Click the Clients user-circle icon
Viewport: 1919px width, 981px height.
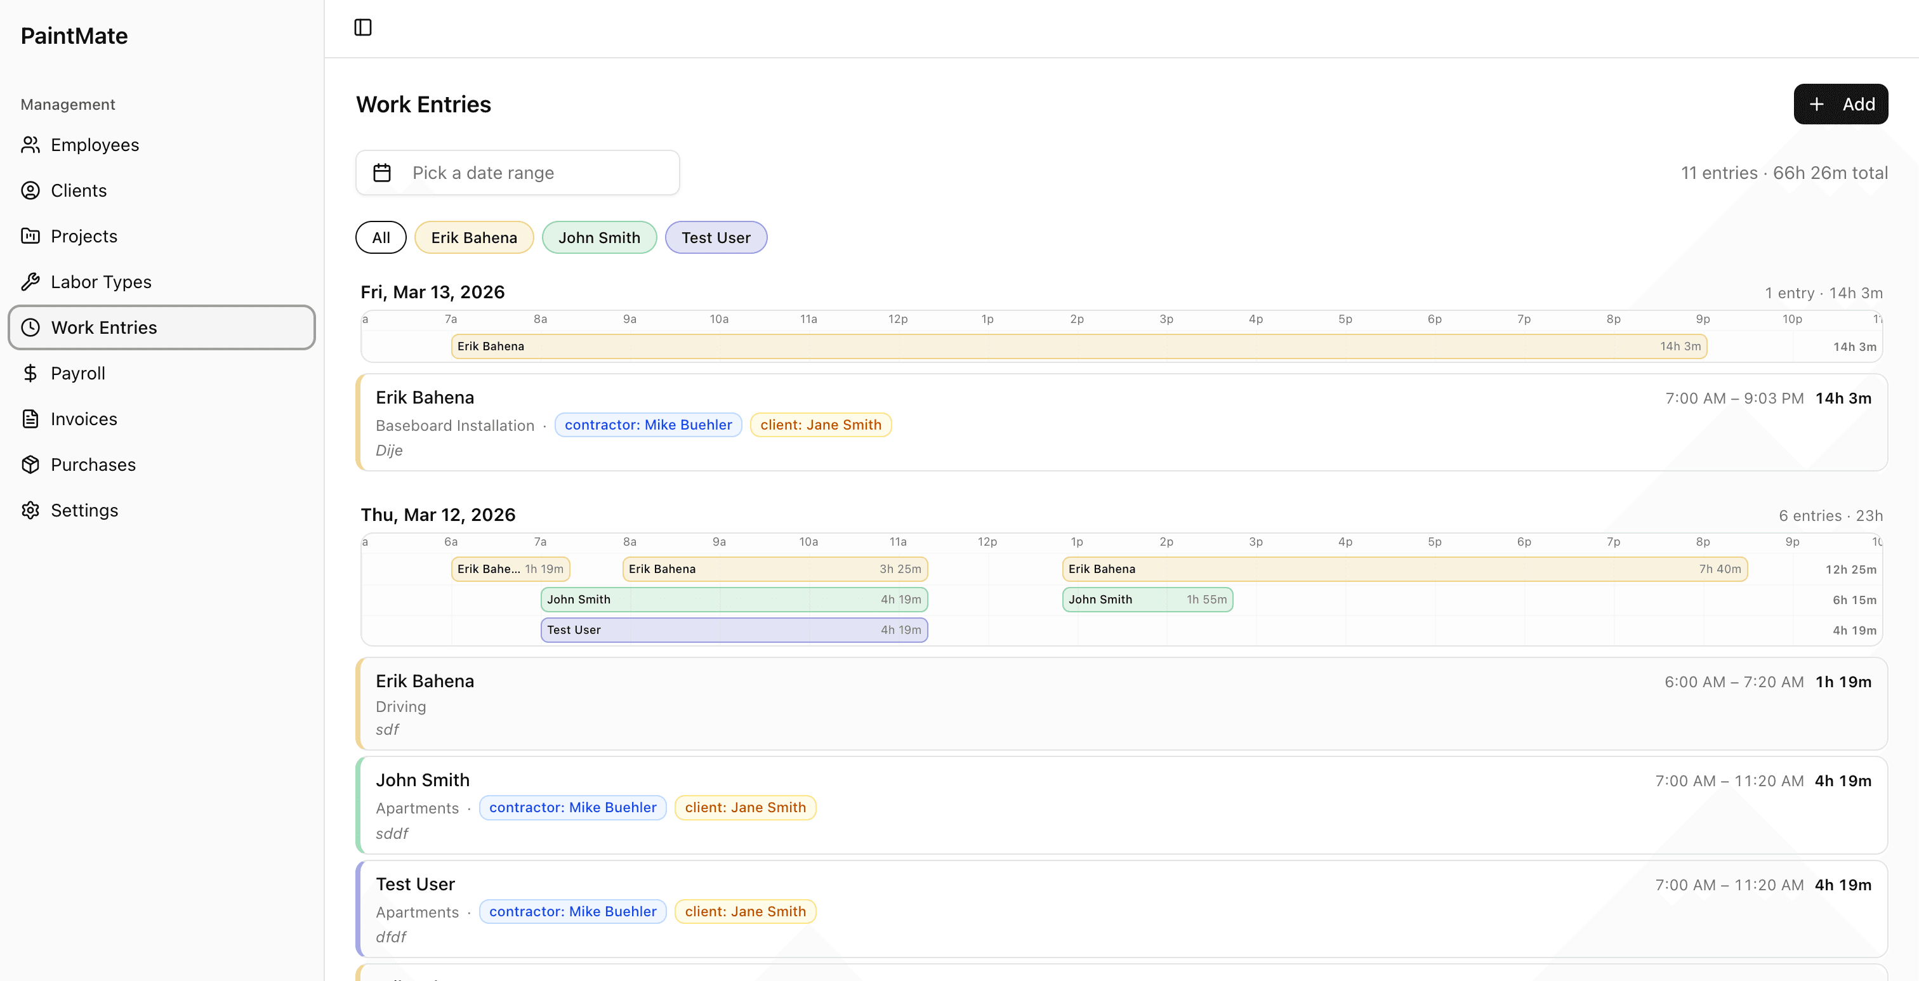(30, 191)
